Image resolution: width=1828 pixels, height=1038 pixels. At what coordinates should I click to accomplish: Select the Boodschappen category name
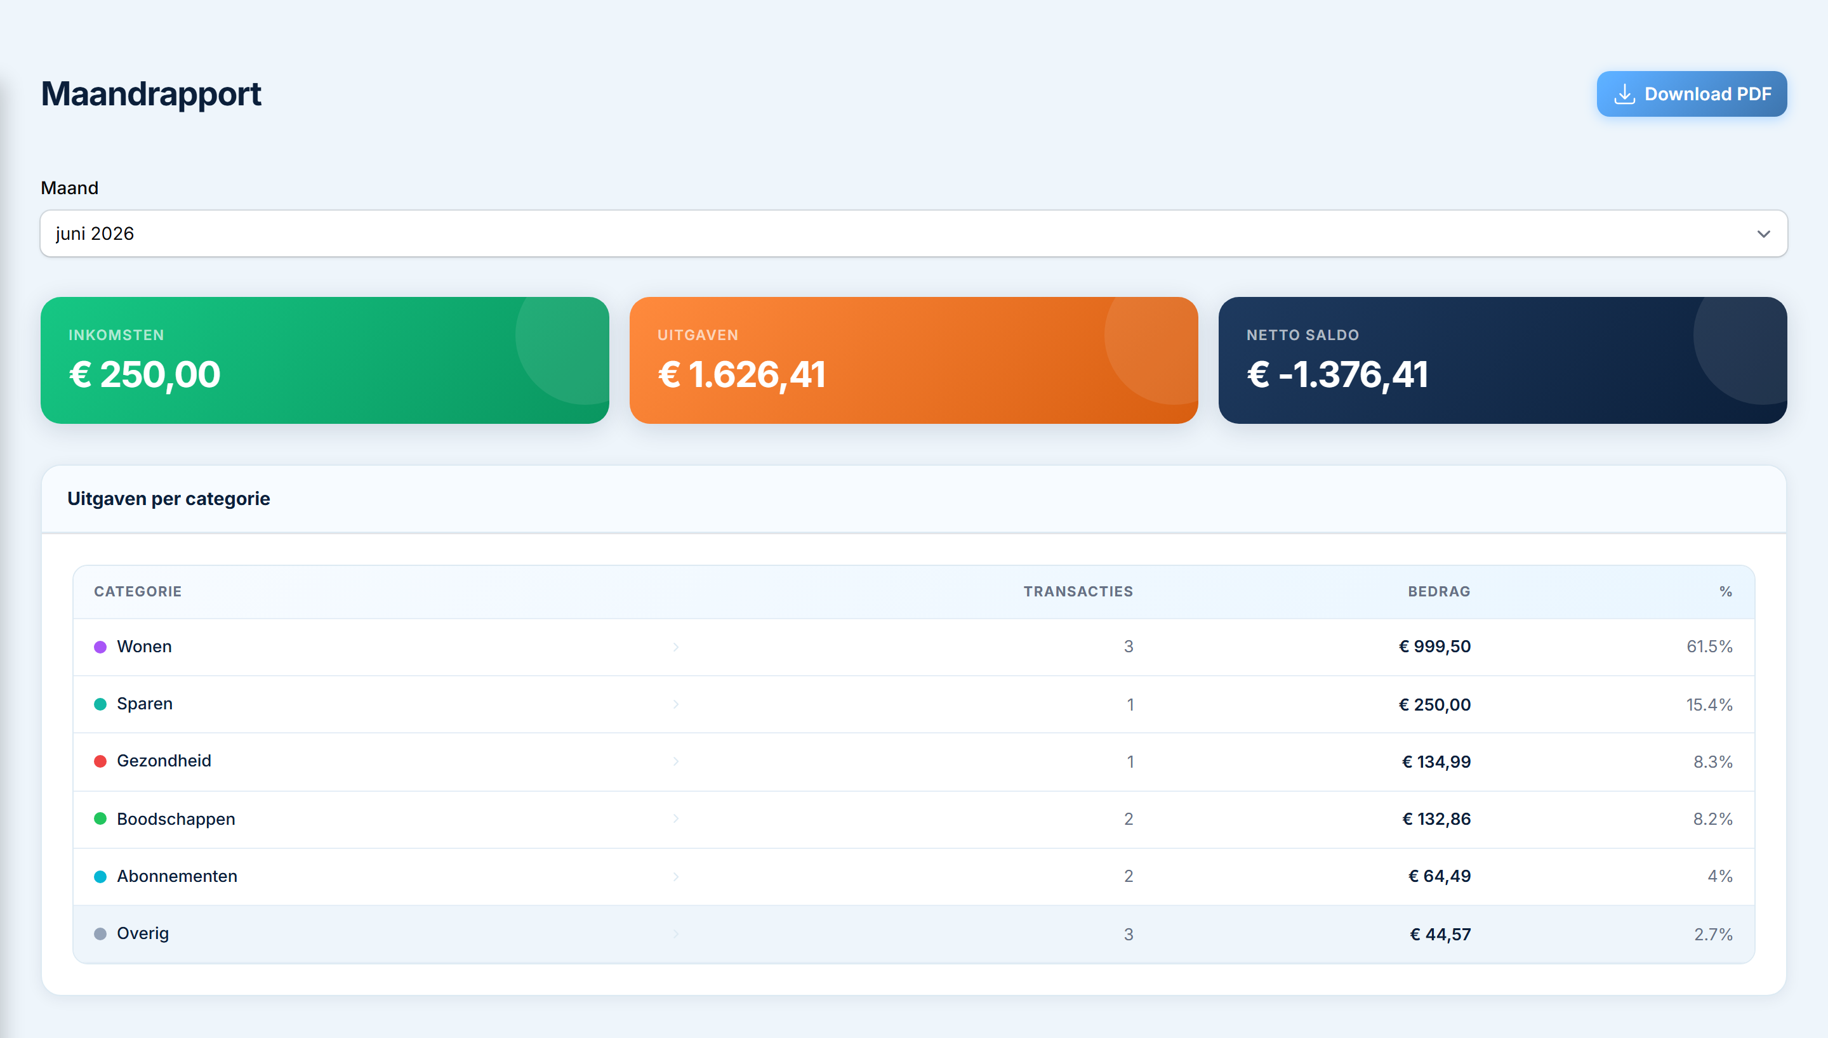click(x=176, y=819)
